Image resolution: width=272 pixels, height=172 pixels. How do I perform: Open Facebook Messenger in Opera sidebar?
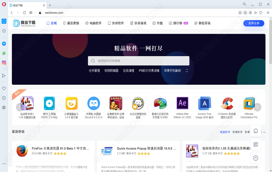click(4, 44)
